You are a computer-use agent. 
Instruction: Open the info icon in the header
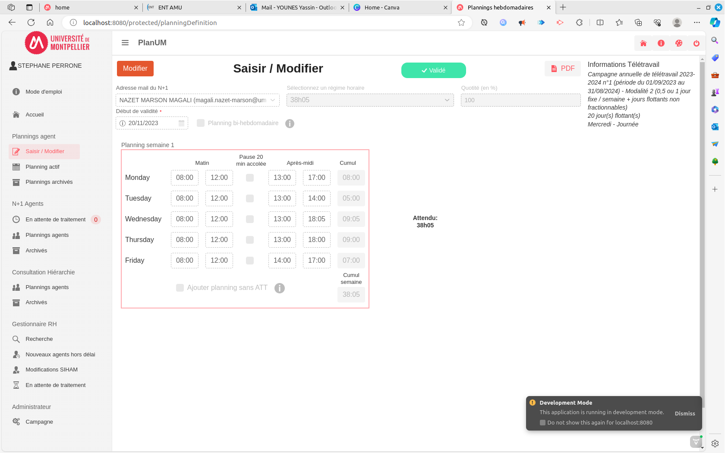click(x=661, y=43)
